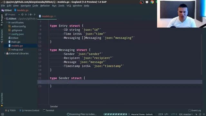Image resolution: width=206 pixels, height=116 pixels.
Task: Select nohup.out in project tree
Action: tap(17, 50)
